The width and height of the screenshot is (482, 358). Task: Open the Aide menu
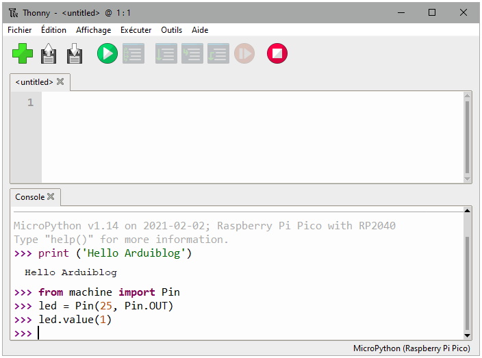pos(200,30)
